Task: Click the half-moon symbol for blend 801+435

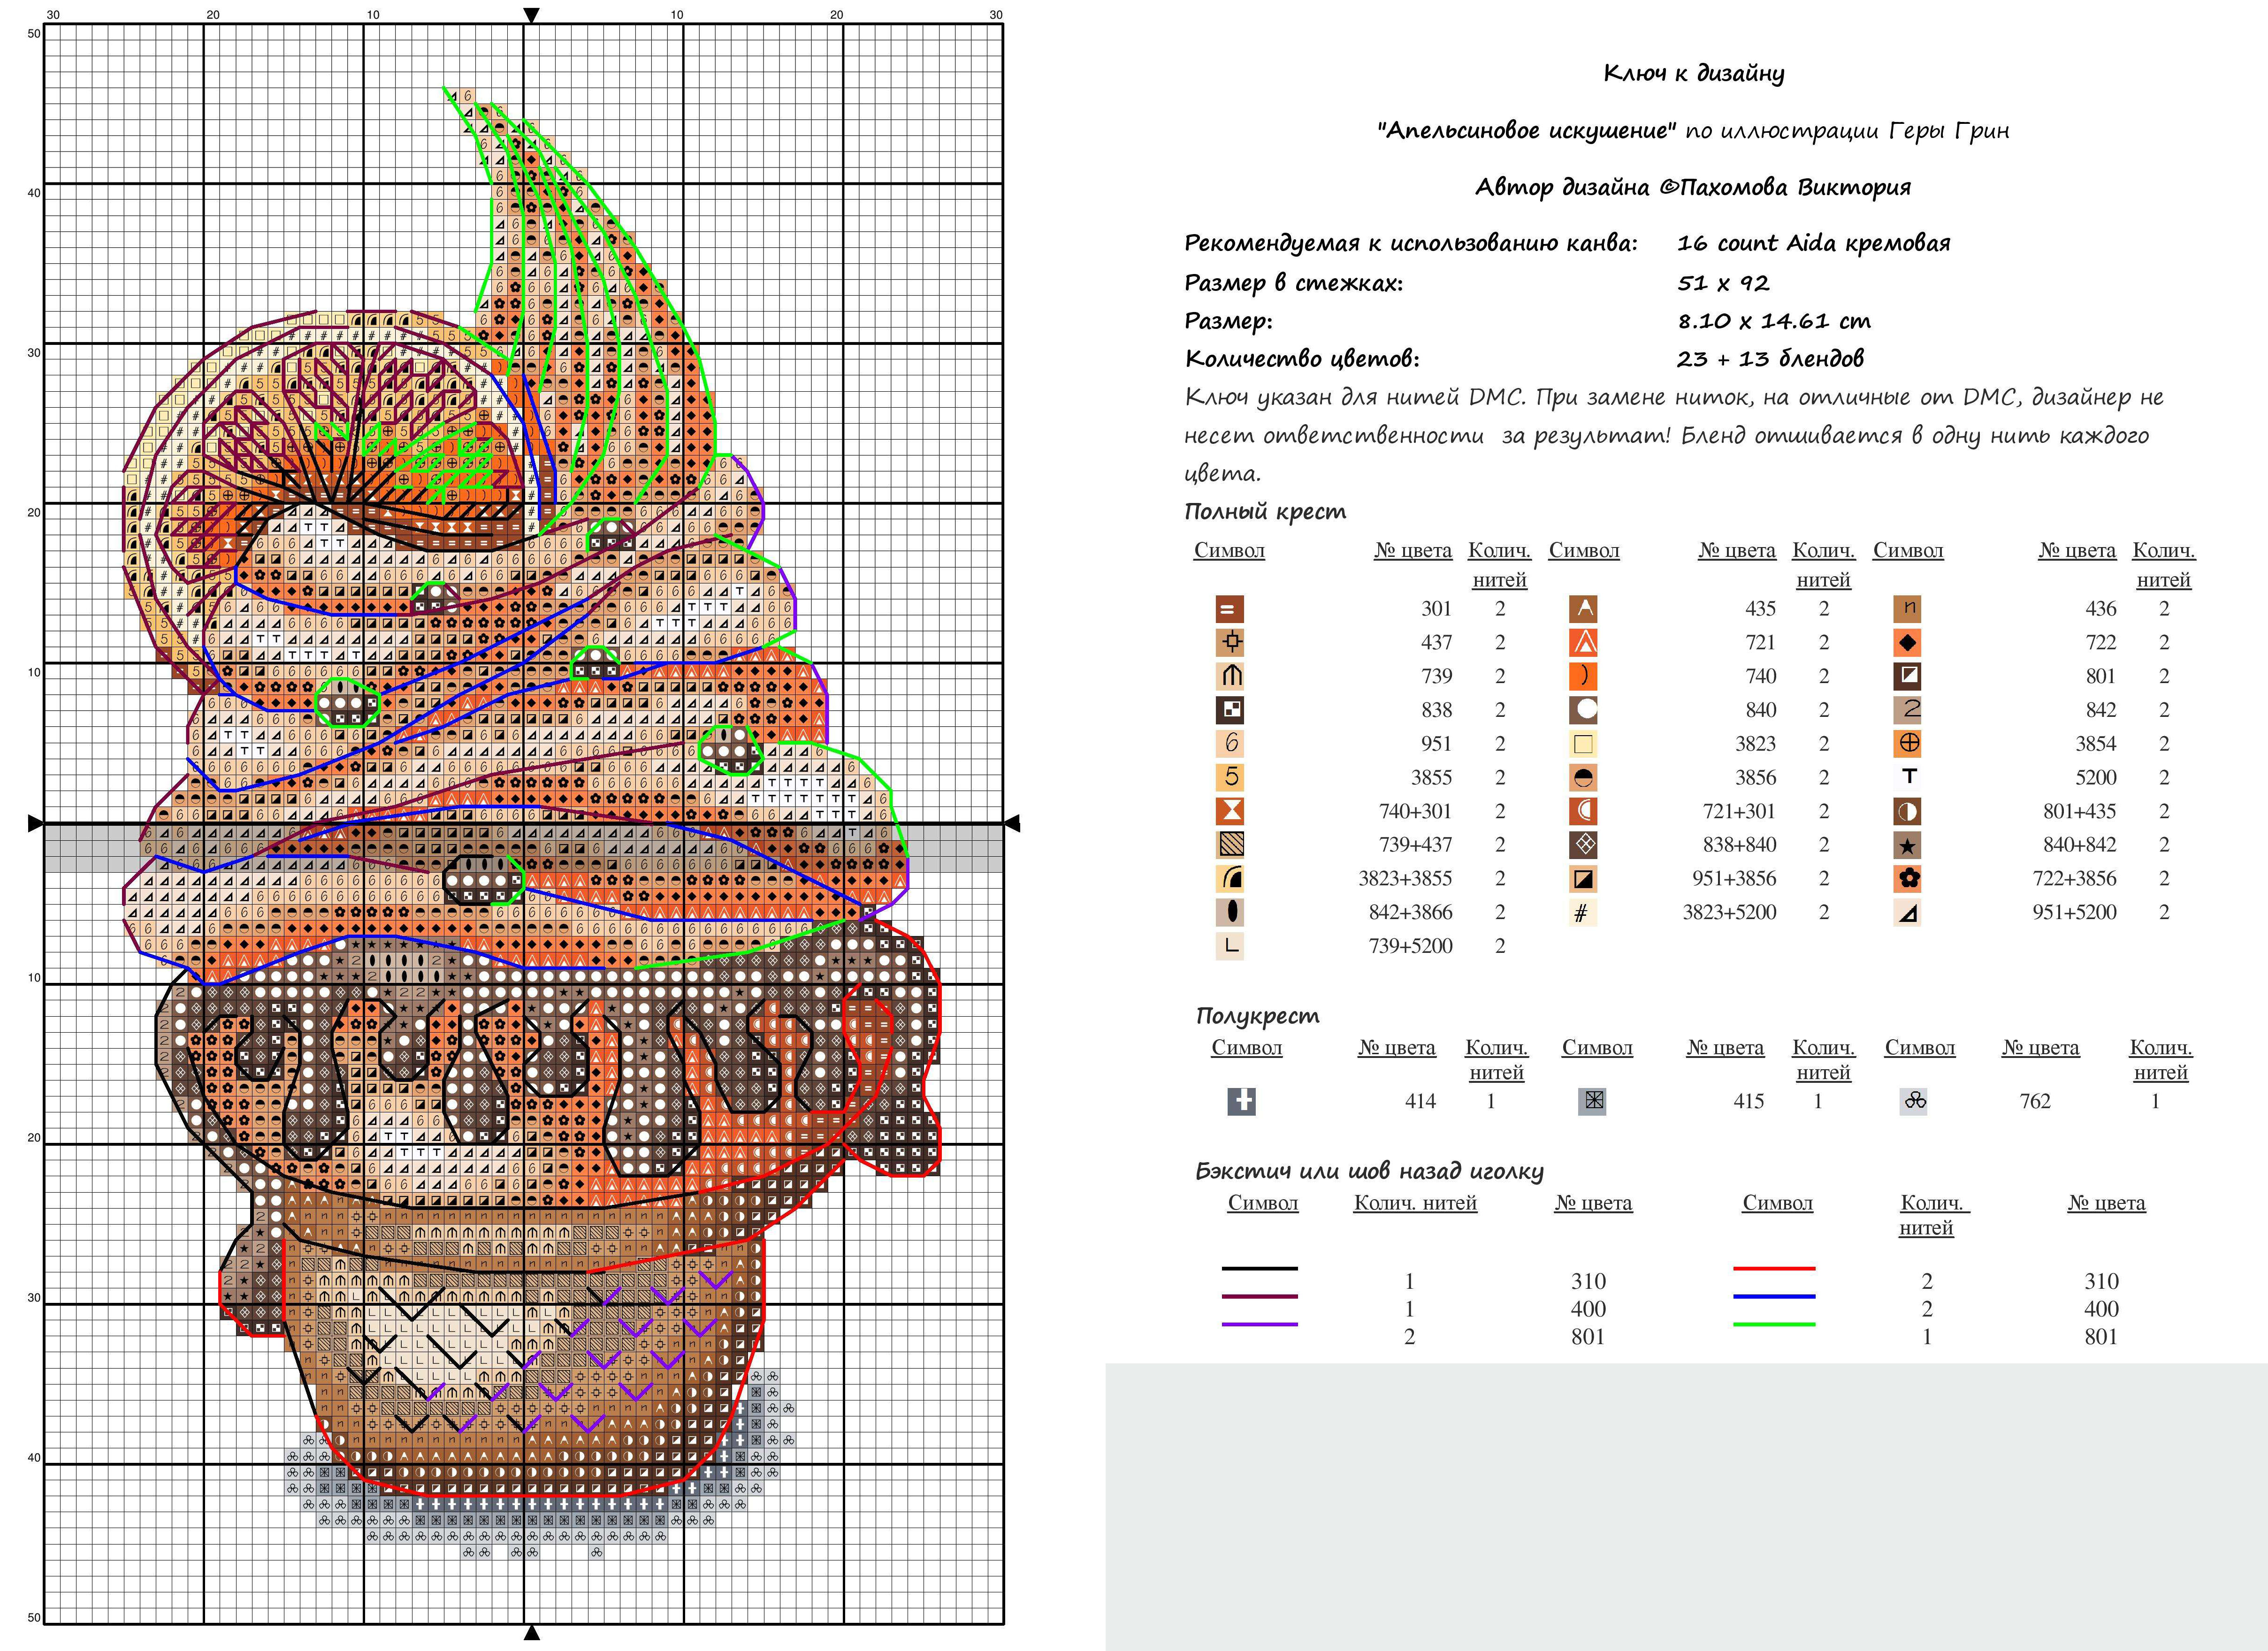Action: tap(1907, 811)
